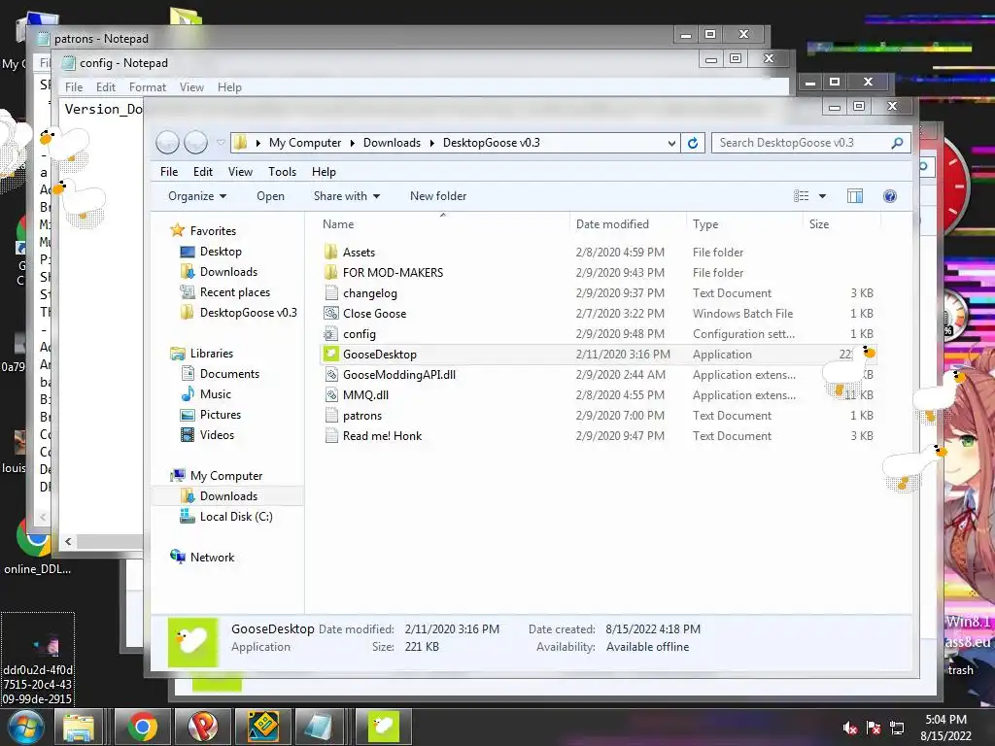The image size is (995, 746).
Task: Select the changelog text document
Action: [370, 293]
